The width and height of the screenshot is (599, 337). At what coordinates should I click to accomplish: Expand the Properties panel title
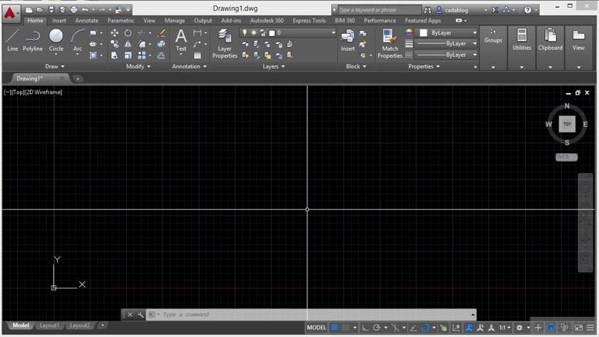pyautogui.click(x=424, y=66)
